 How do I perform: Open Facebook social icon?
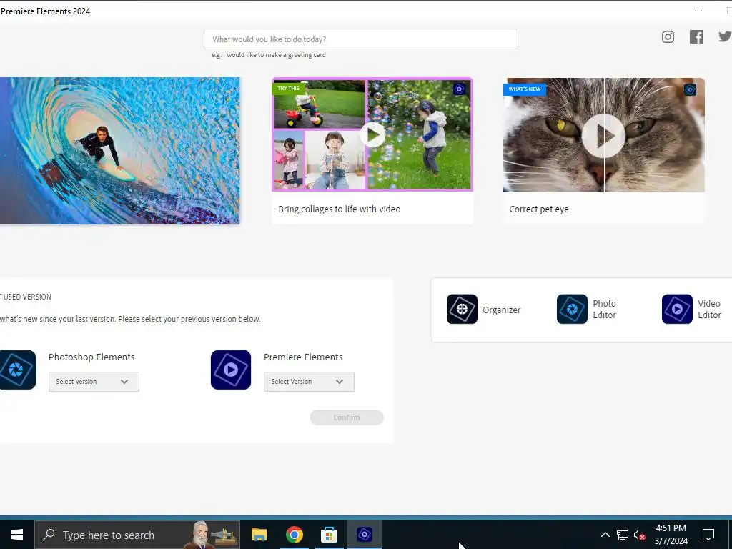(x=696, y=37)
